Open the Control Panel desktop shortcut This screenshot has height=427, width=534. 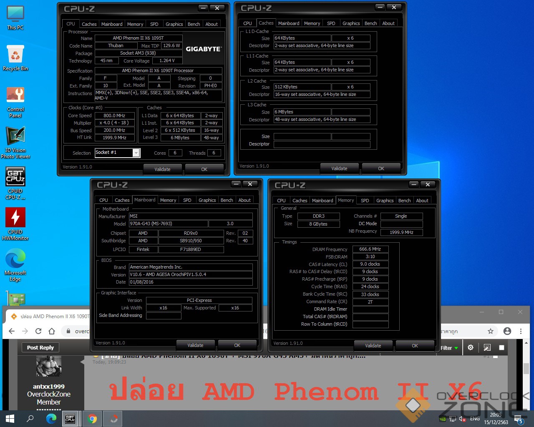[15, 103]
